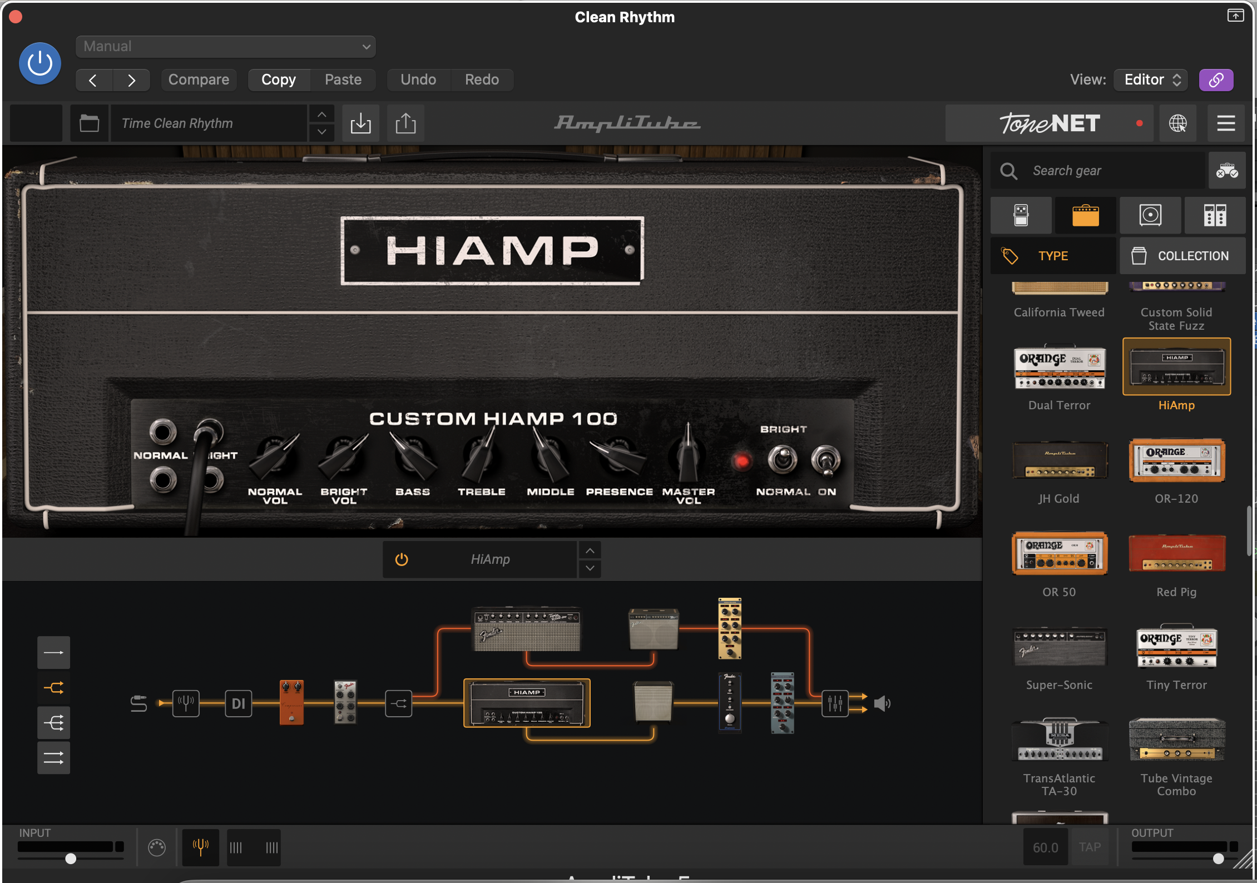This screenshot has height=883, width=1257.
Task: Step to next preset with down chevron
Action: (x=321, y=132)
